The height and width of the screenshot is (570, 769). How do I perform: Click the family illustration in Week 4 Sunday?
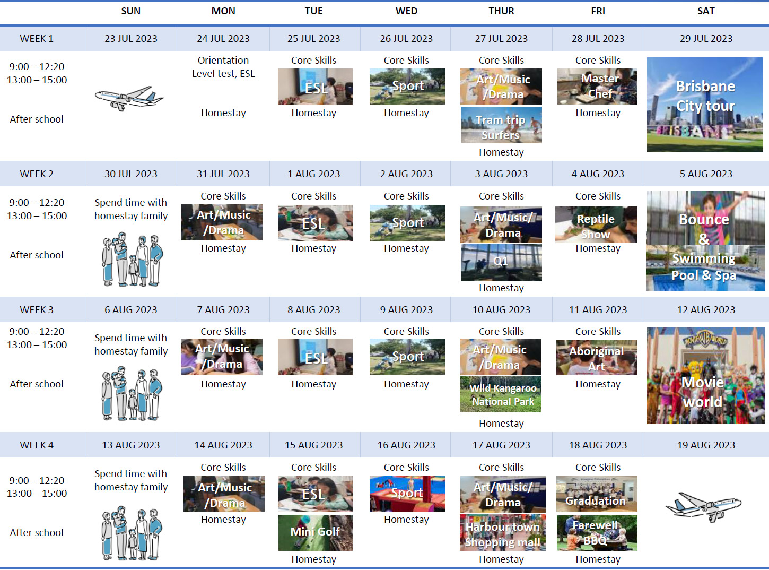[x=132, y=533]
